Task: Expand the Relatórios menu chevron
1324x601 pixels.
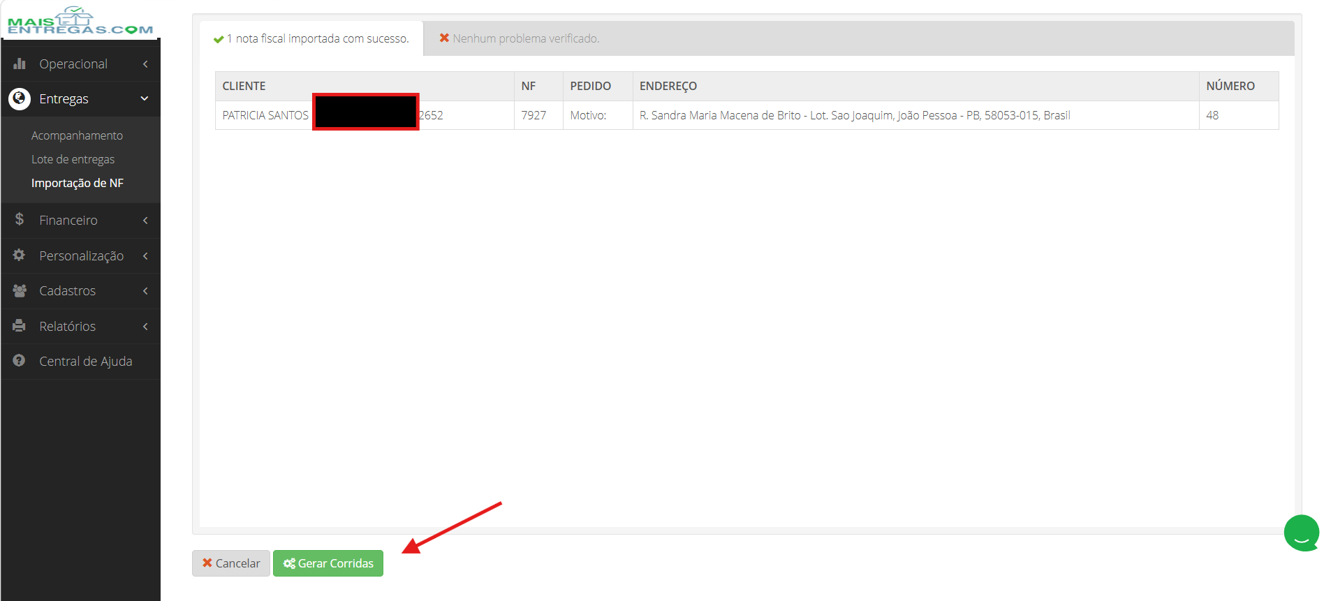Action: (x=145, y=327)
